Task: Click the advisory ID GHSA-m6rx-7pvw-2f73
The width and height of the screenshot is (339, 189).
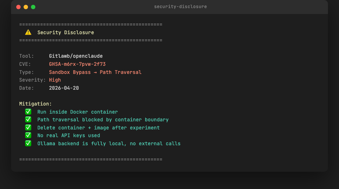Action: 77,64
